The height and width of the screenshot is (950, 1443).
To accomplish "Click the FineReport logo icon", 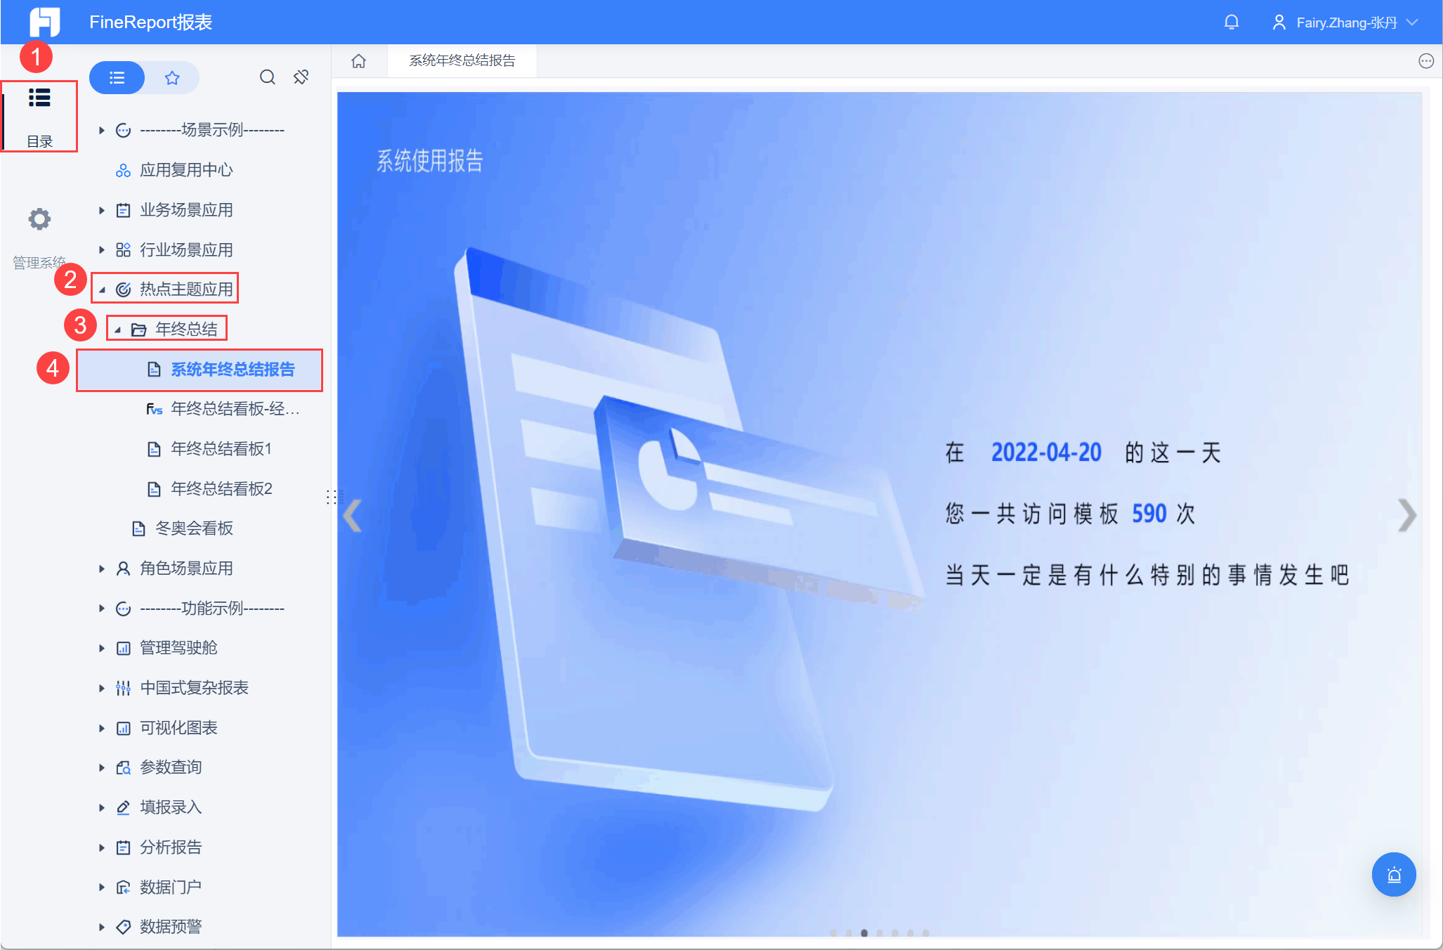I will pos(44,22).
